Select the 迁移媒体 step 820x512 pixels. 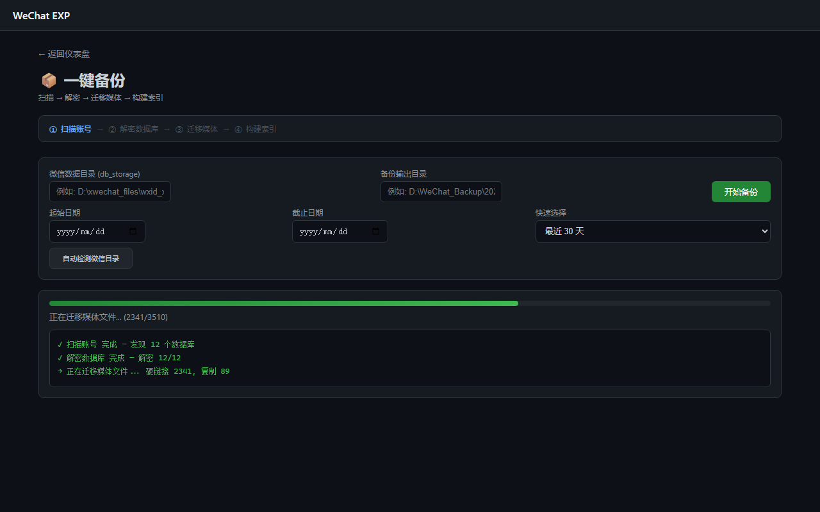tap(197, 129)
